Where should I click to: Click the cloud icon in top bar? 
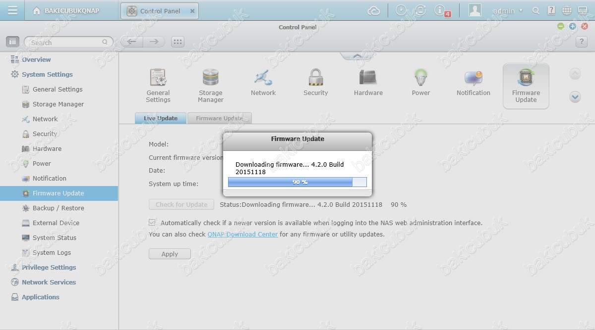point(374,11)
